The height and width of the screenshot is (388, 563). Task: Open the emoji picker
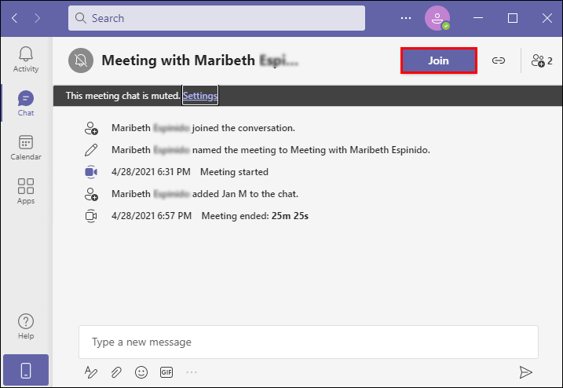pos(141,372)
